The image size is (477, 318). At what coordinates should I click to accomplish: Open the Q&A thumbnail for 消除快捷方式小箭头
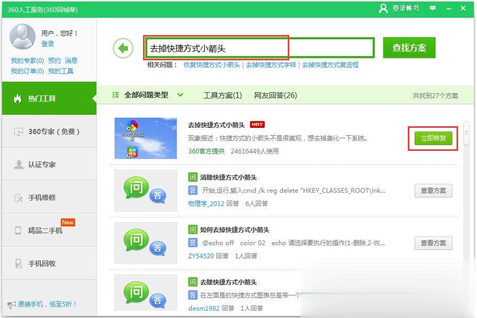(x=145, y=191)
